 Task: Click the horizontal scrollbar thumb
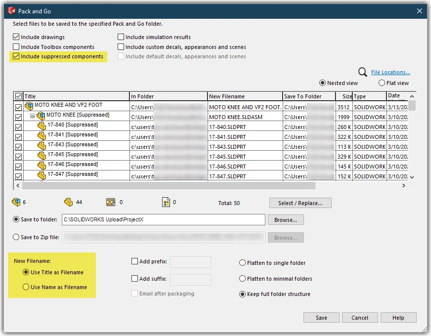(x=169, y=186)
